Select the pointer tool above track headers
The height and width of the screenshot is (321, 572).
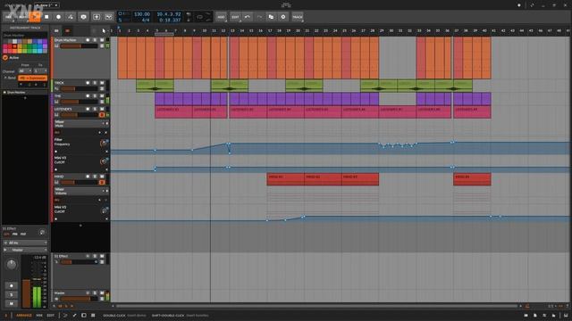[x=104, y=31]
